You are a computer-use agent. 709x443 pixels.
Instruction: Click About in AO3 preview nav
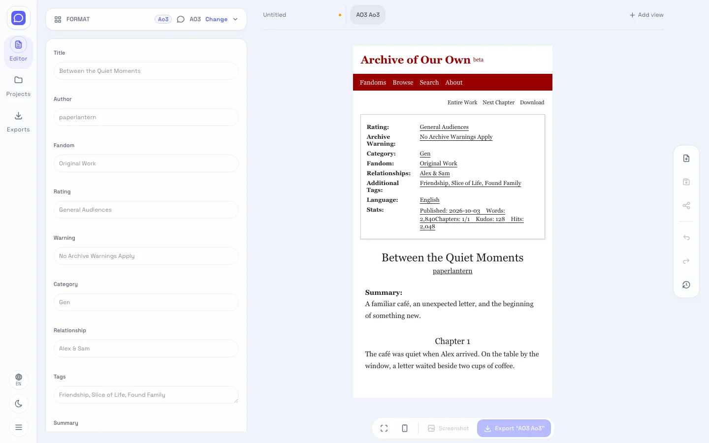pyautogui.click(x=453, y=82)
